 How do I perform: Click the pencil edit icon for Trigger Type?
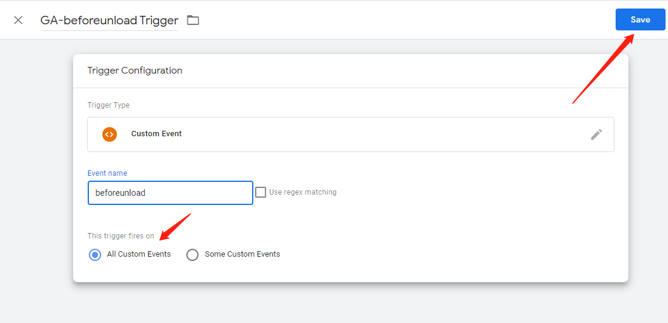596,134
